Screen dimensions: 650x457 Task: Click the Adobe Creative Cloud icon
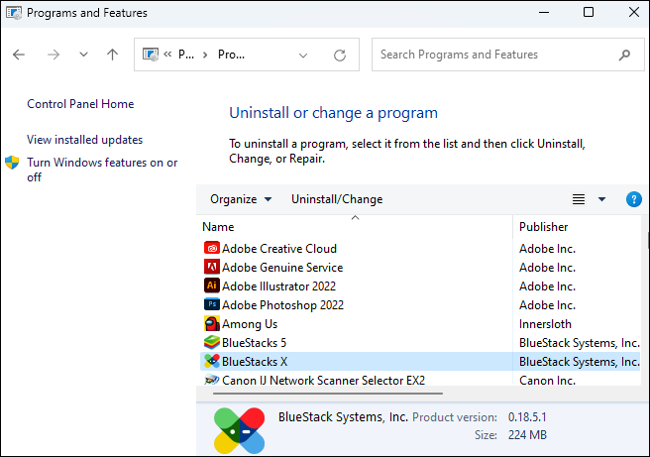pyautogui.click(x=212, y=249)
